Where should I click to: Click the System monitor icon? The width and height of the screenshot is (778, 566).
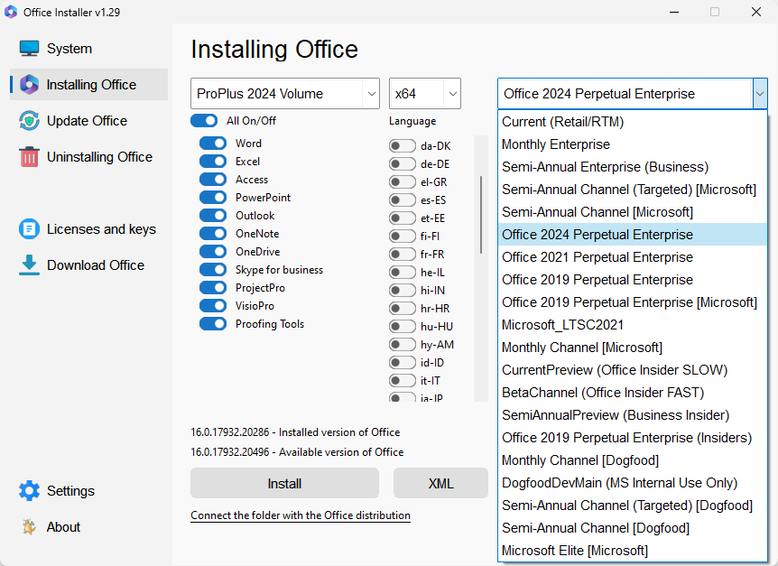[x=29, y=49]
